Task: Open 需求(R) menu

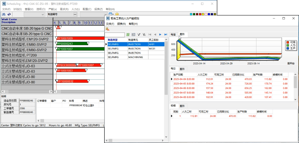Action: click(x=64, y=9)
